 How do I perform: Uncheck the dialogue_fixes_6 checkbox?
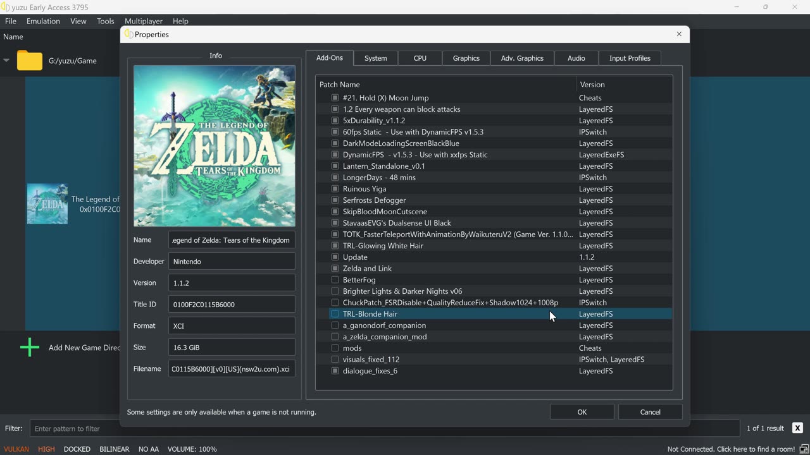click(335, 371)
